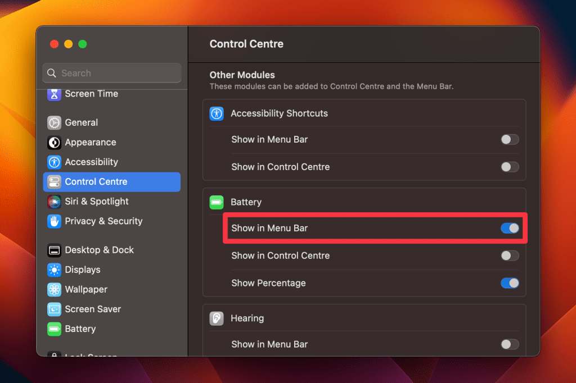
Task: Click the General gear icon in sidebar
Action: point(54,122)
